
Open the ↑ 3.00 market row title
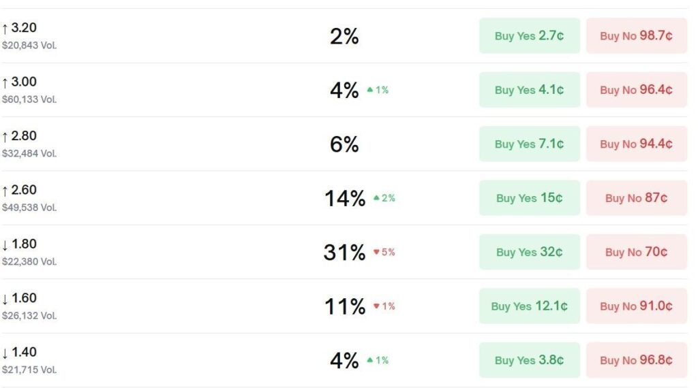pos(20,82)
